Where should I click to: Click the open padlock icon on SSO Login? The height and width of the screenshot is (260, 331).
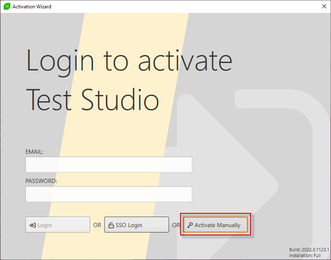(x=111, y=225)
